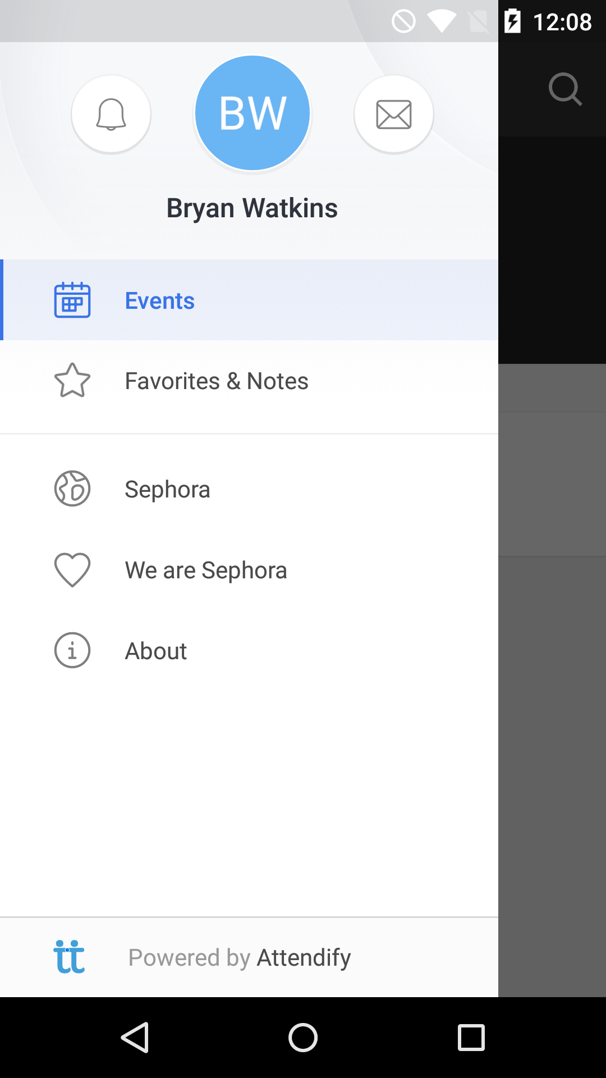Dismiss drawer by tapping dimmed area
This screenshot has width=606, height=1078.
(552, 730)
